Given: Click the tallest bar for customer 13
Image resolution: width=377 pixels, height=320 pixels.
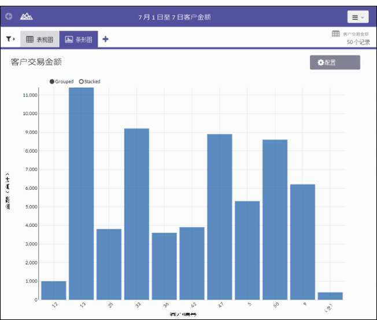Looking at the screenshot, I should [x=81, y=194].
